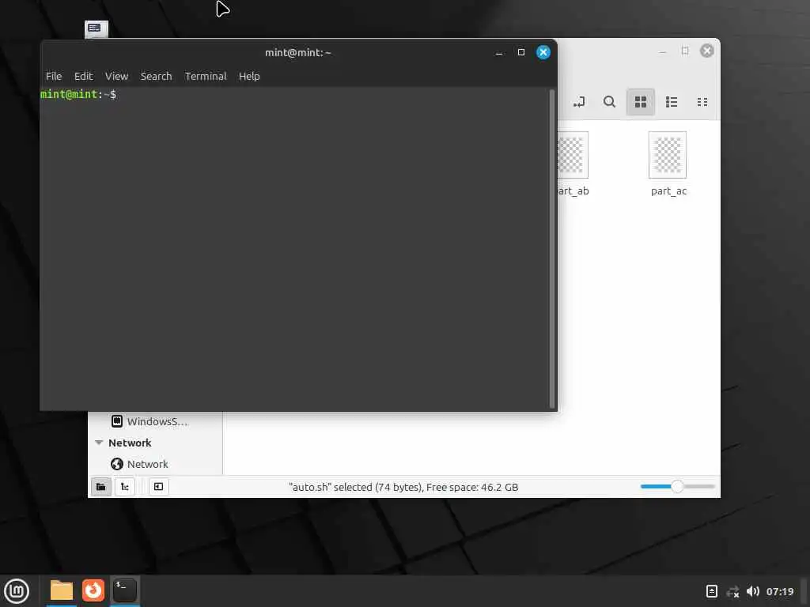Open the Files launcher in taskbar
The image size is (810, 607).
pyautogui.click(x=62, y=590)
